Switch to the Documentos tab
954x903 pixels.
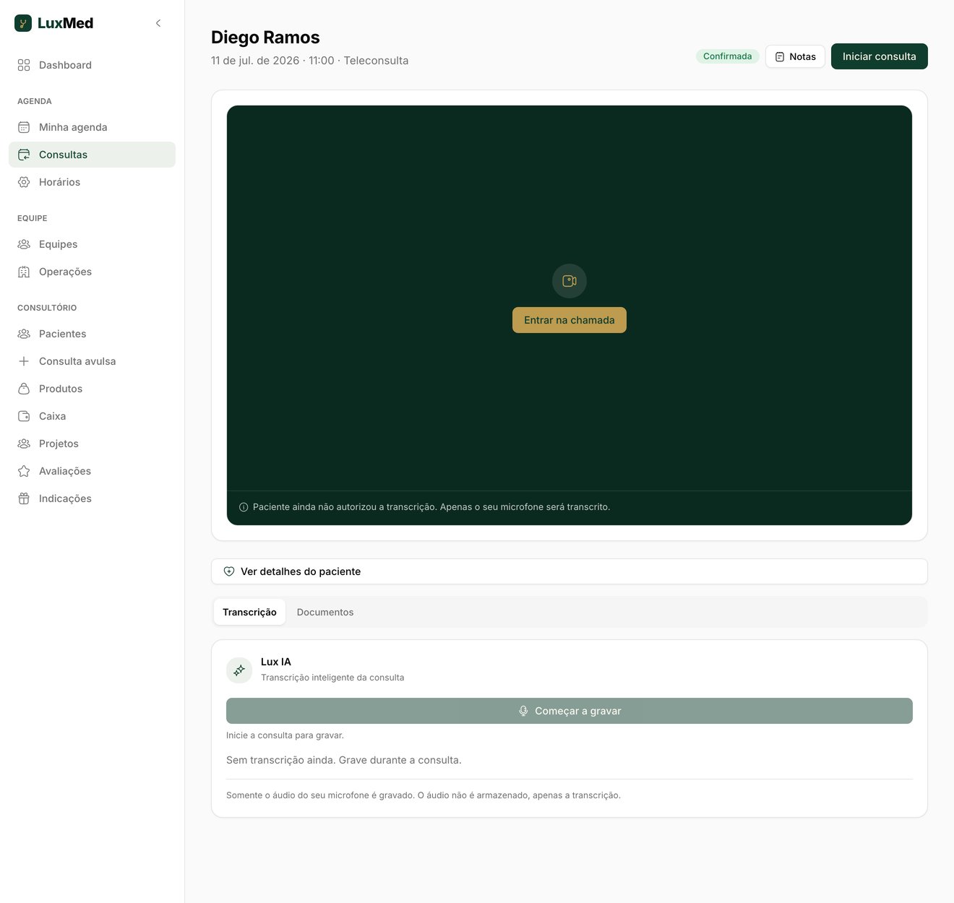click(325, 612)
